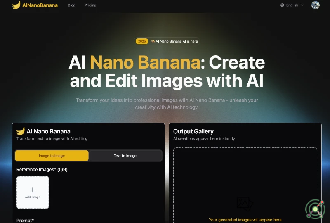Click the chevron next to English

[x=302, y=5]
